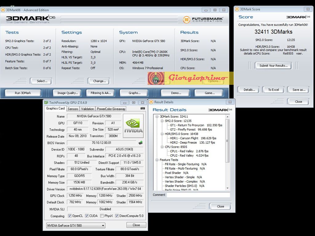Select Fill Rate - Single-Texturing row

click(185, 164)
